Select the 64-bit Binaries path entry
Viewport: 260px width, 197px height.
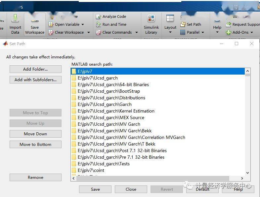(x=158, y=84)
